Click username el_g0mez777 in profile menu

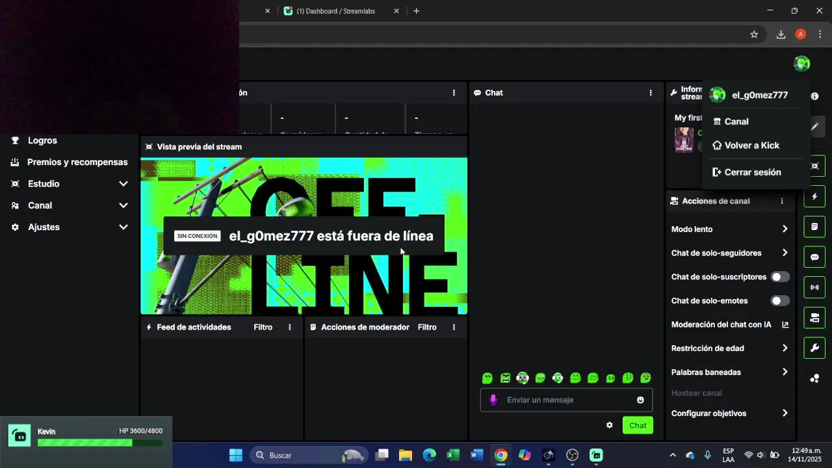tap(760, 95)
